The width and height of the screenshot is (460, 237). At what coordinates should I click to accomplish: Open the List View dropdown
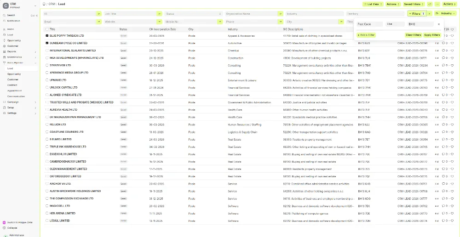[372, 4]
